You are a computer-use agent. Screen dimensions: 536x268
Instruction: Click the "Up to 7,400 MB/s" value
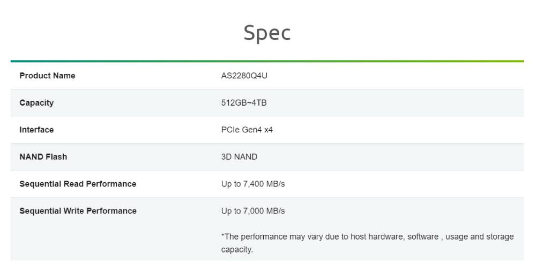point(253,184)
